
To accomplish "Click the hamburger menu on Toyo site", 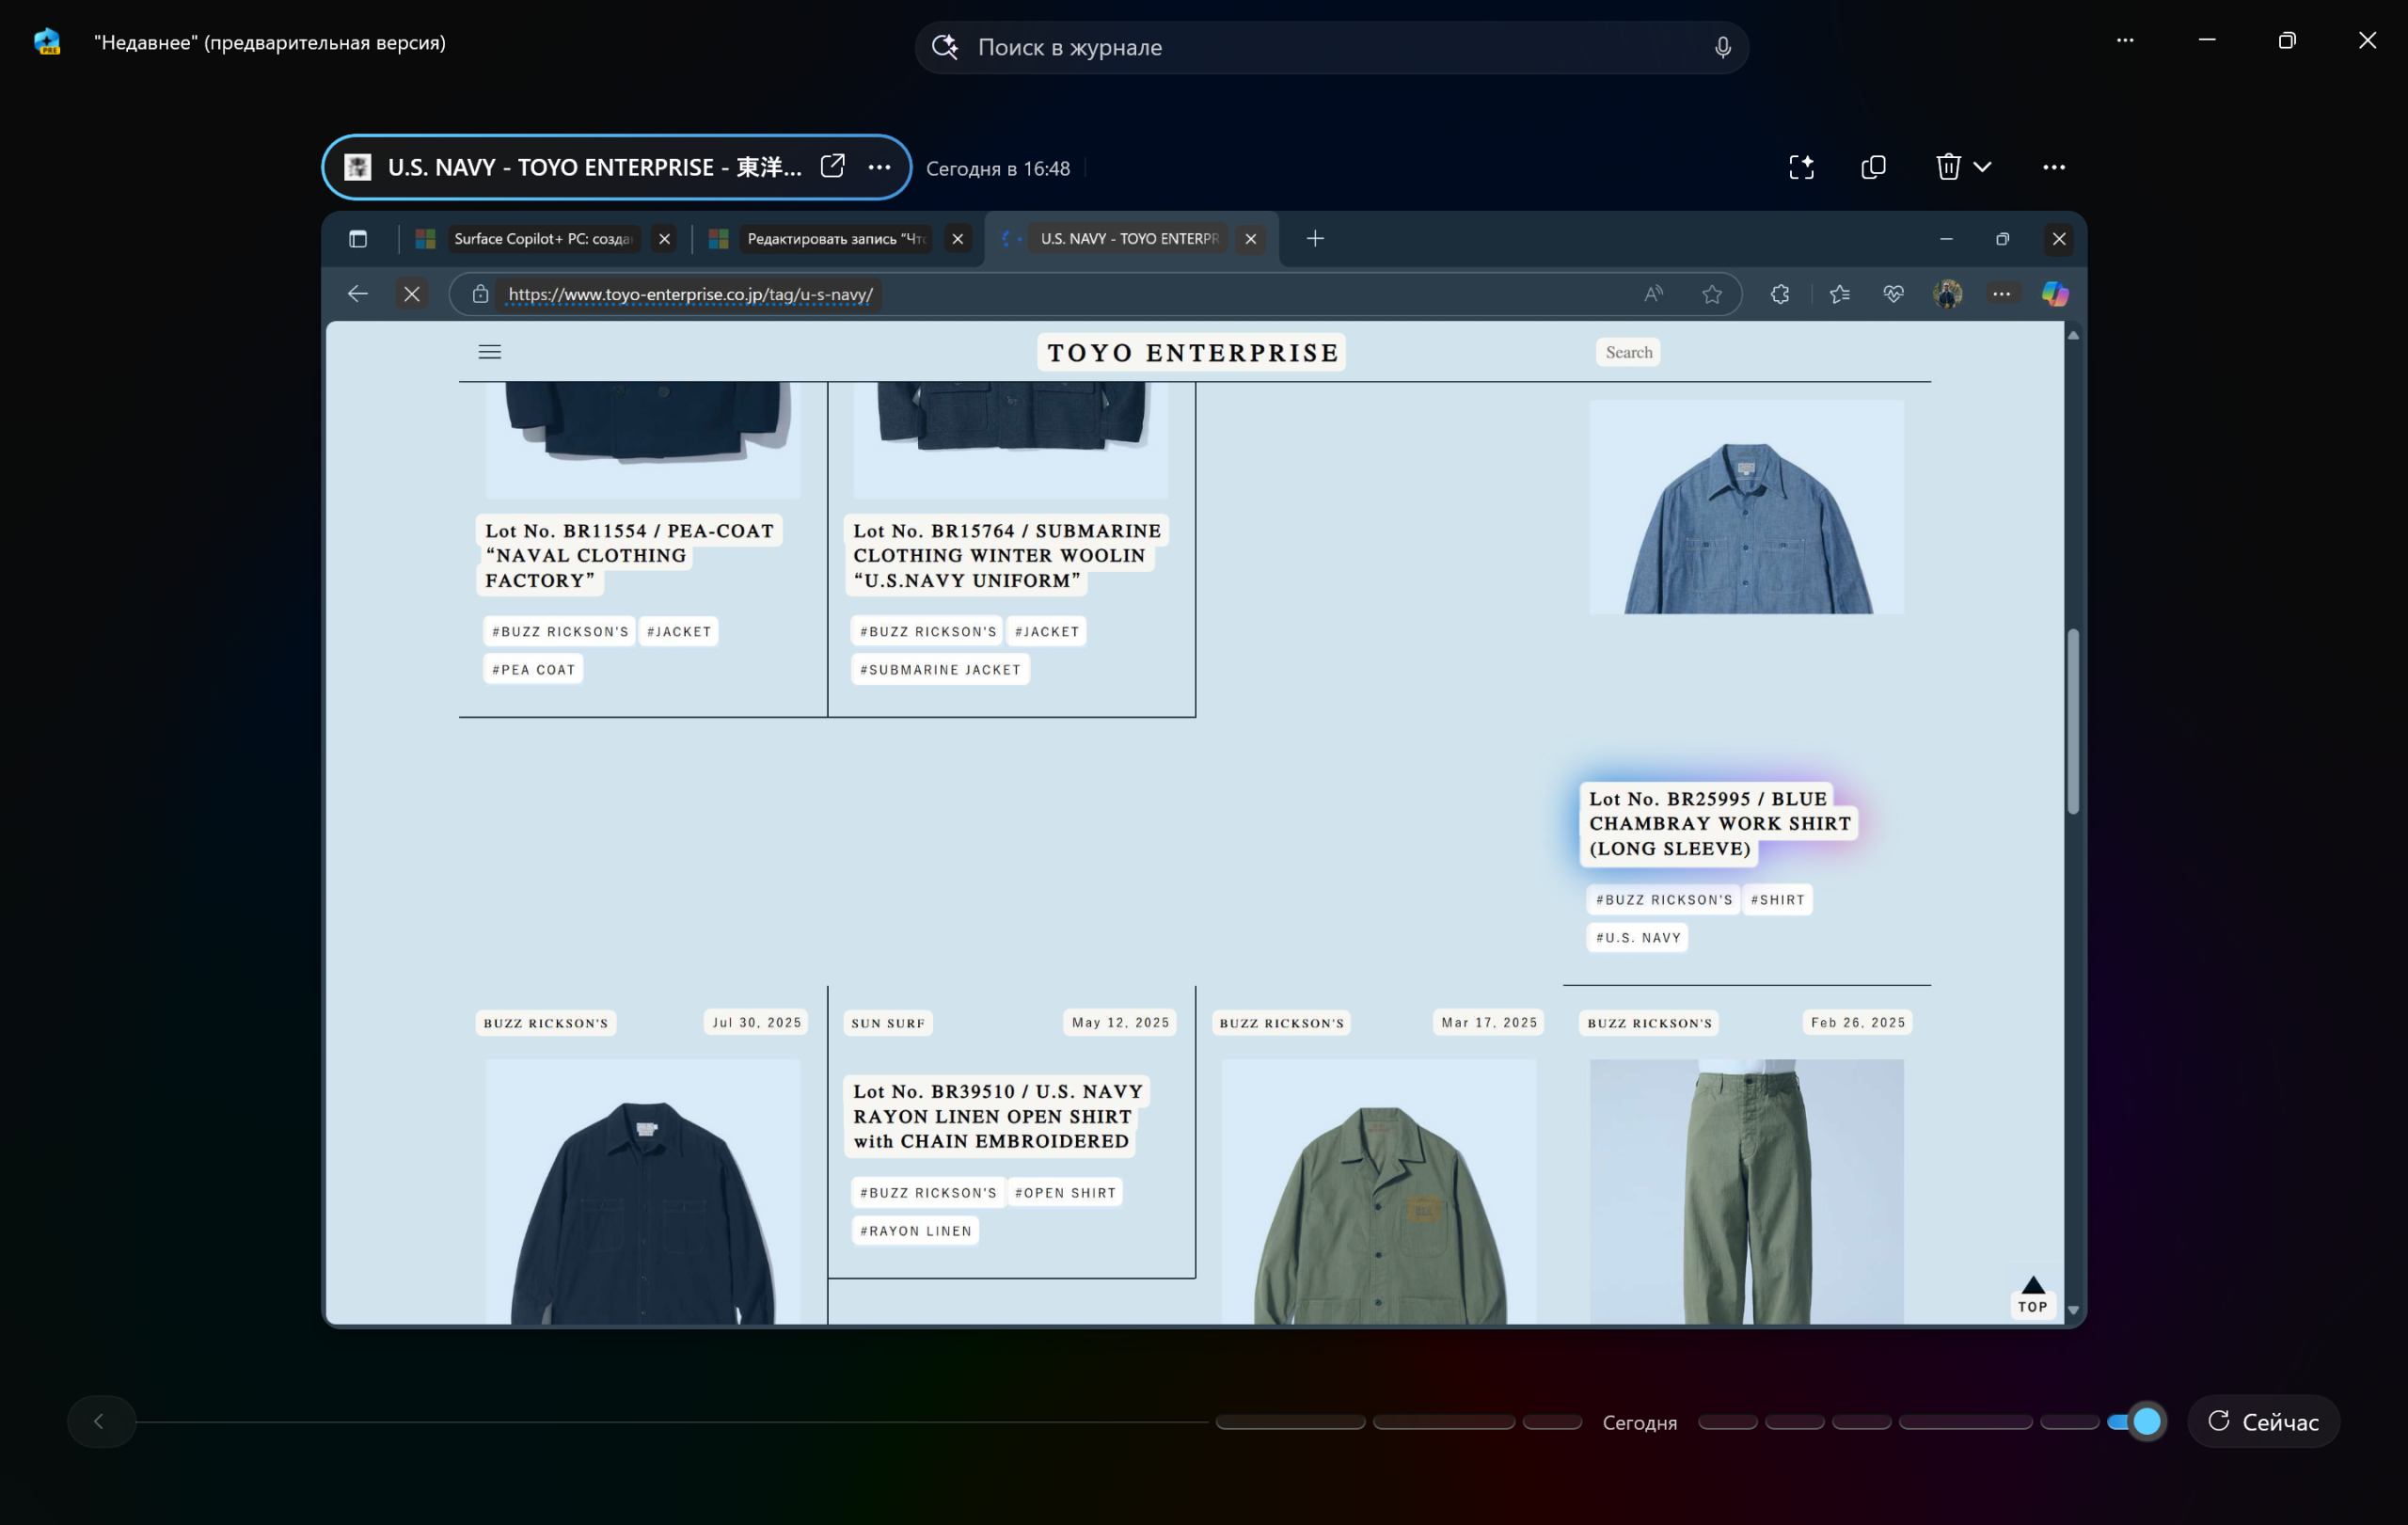I will pyautogui.click(x=489, y=352).
